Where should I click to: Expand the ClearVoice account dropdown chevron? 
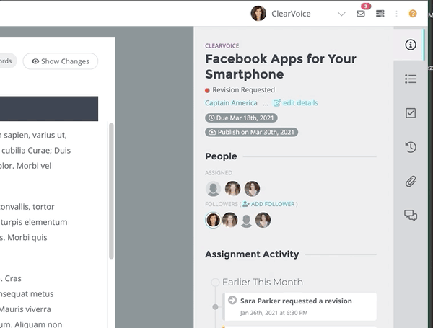click(x=341, y=14)
